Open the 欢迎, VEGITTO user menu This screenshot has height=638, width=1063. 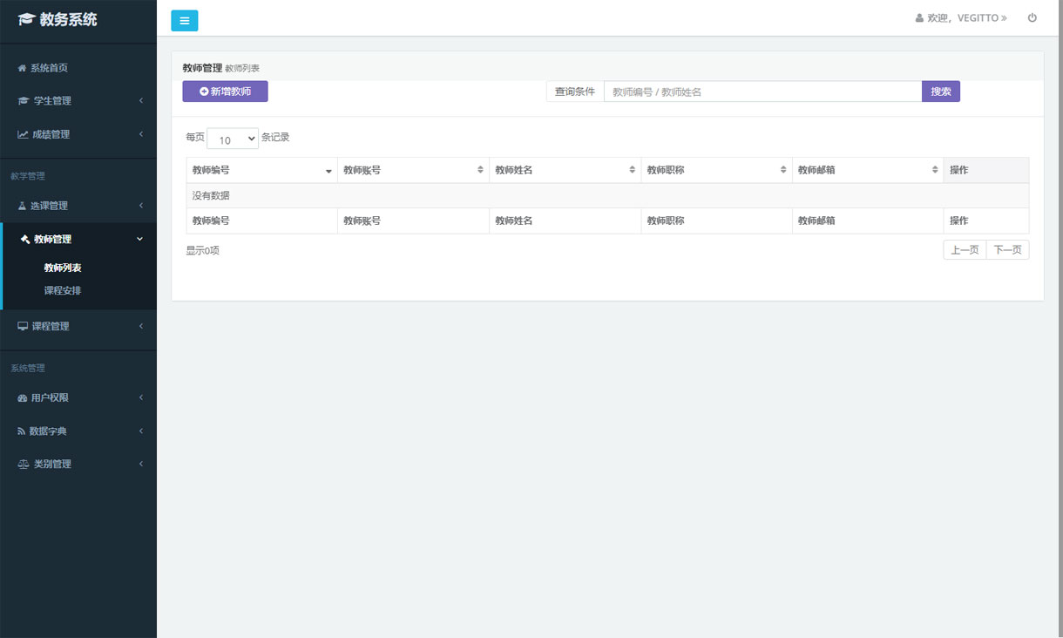[961, 17]
